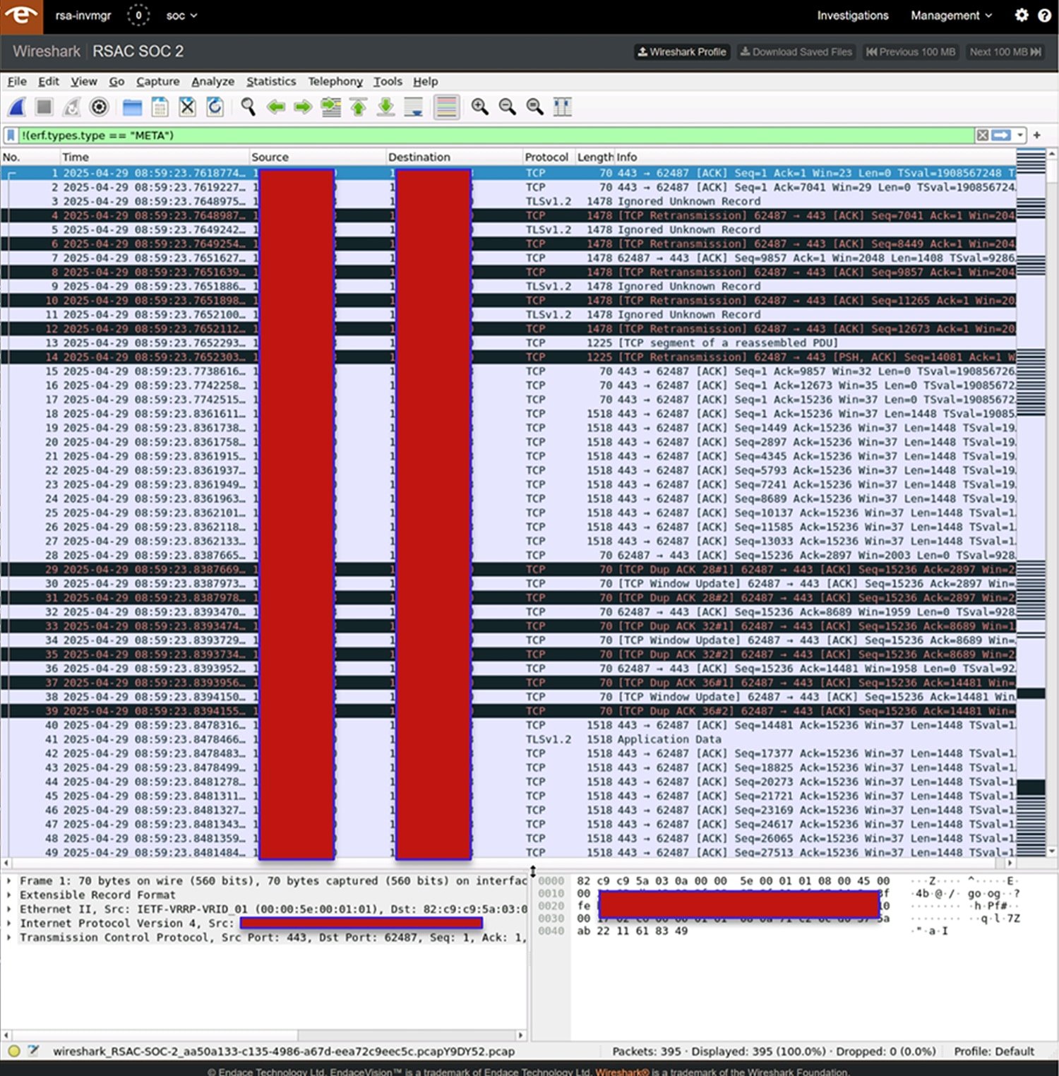Zoom out on packet text
Screen dimensions: 1059x1076
pos(508,107)
